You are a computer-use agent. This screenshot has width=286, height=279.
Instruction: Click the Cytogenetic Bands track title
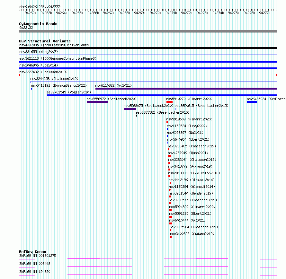click(x=38, y=24)
